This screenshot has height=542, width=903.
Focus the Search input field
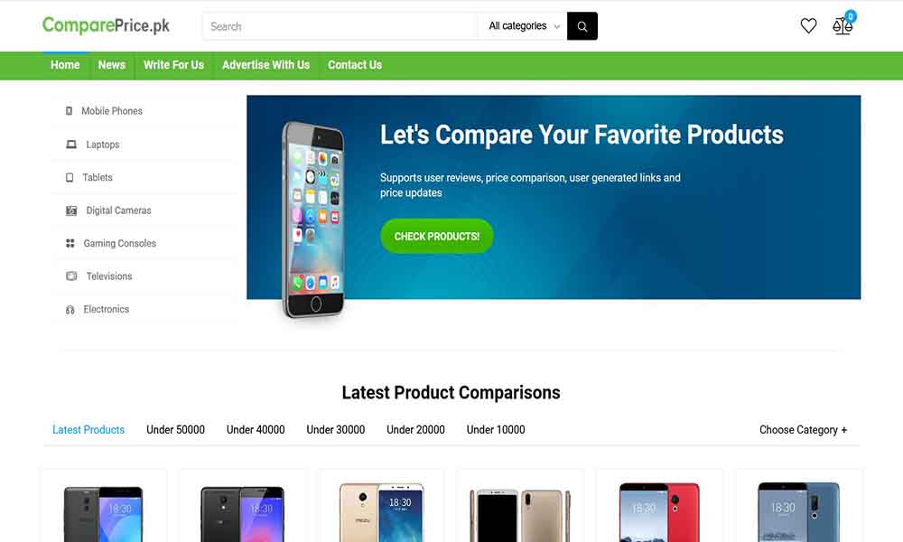[340, 26]
